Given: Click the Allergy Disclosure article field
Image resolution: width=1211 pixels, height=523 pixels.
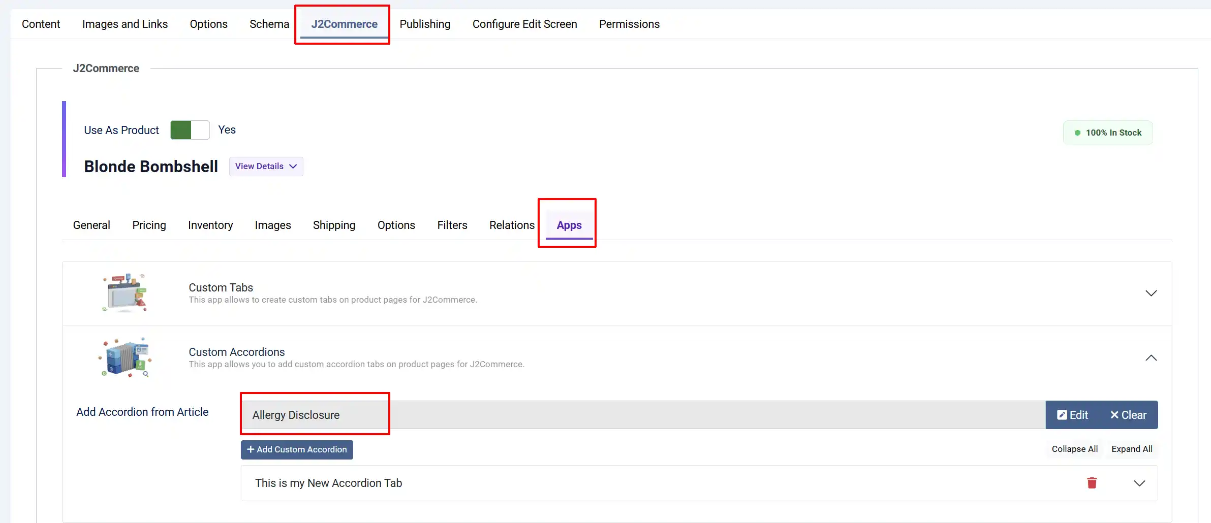Looking at the screenshot, I should click(x=643, y=415).
